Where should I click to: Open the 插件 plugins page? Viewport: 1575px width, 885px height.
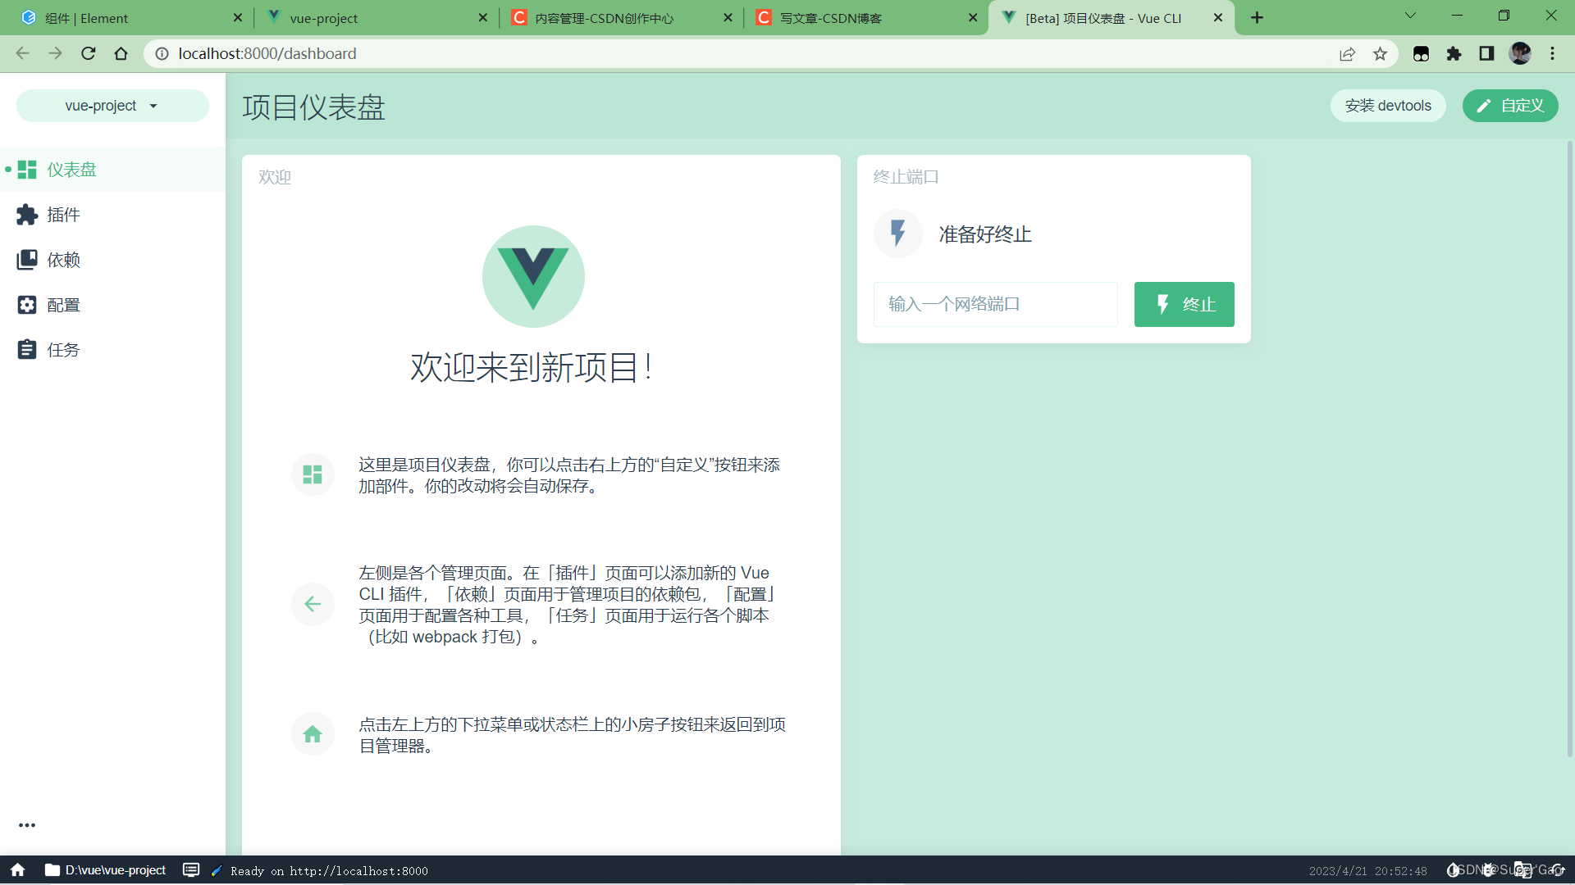(63, 215)
